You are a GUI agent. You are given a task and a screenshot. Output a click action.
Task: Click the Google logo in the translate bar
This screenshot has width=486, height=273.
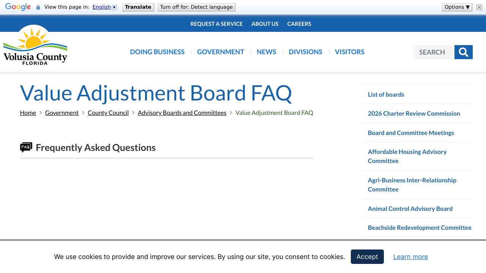(18, 6)
